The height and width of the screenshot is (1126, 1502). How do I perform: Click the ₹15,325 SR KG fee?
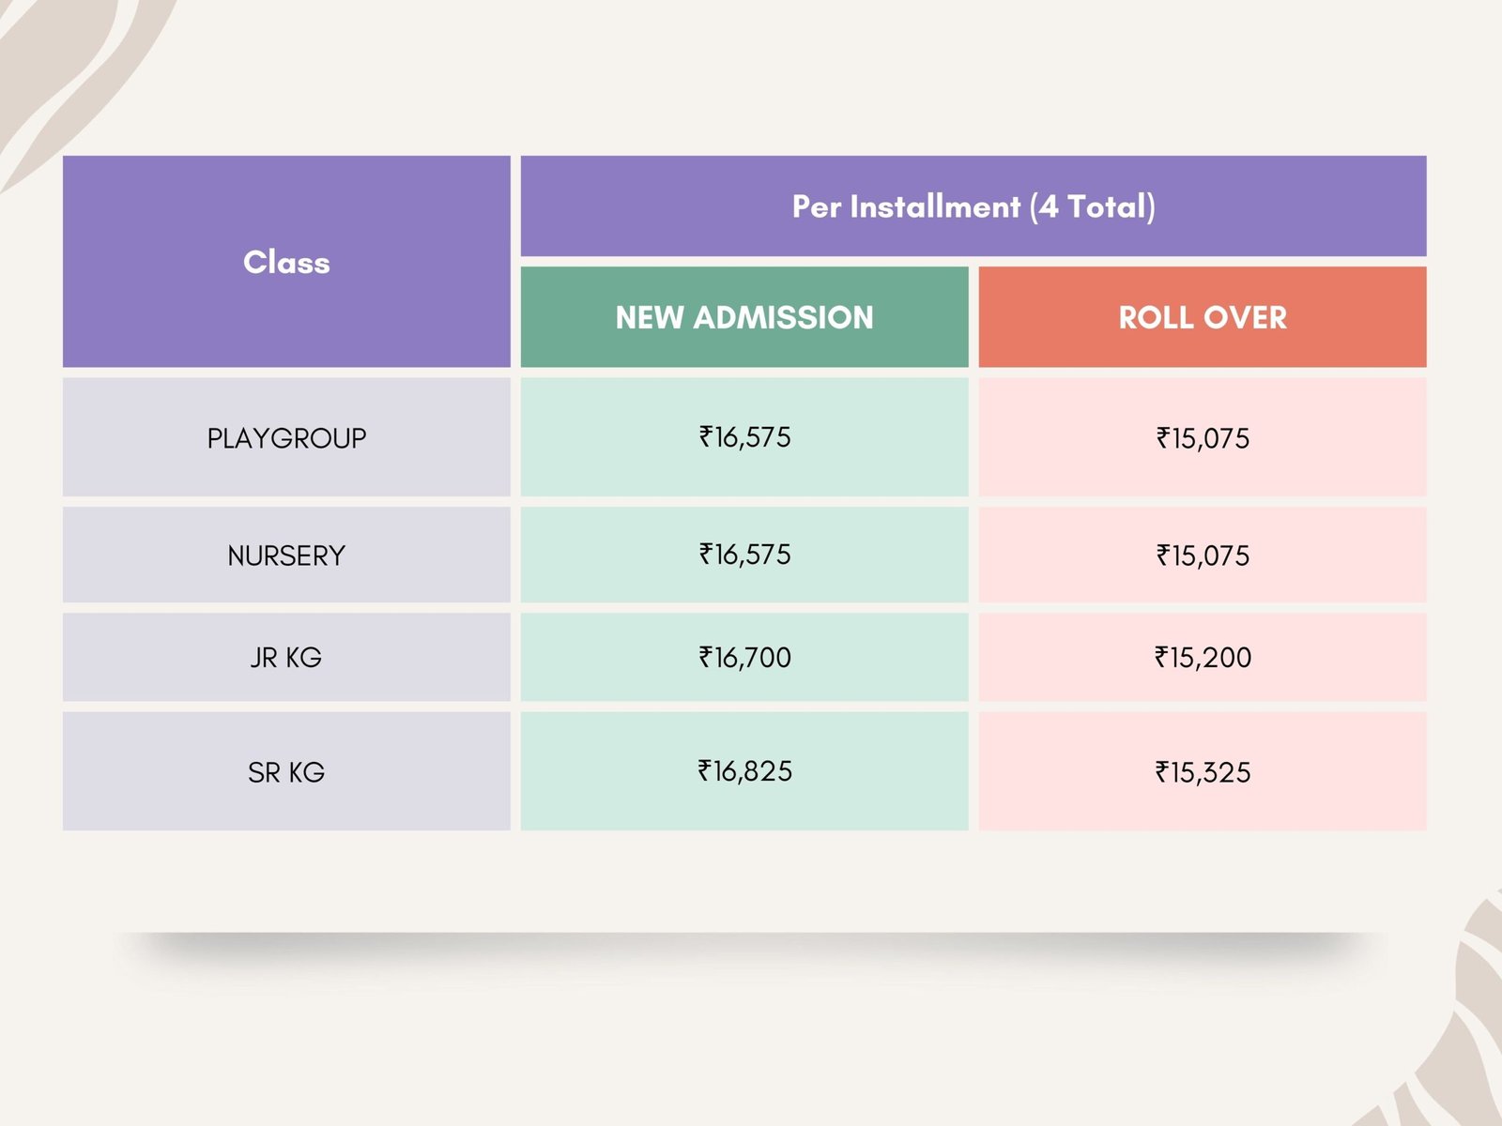[1203, 772]
